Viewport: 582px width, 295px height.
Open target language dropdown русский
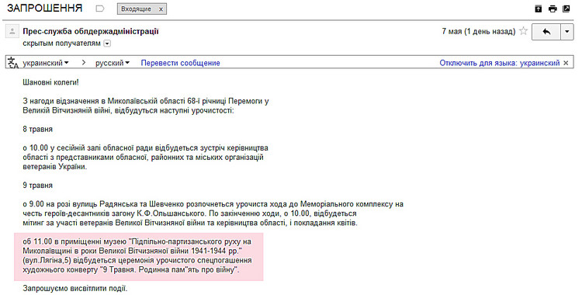112,63
